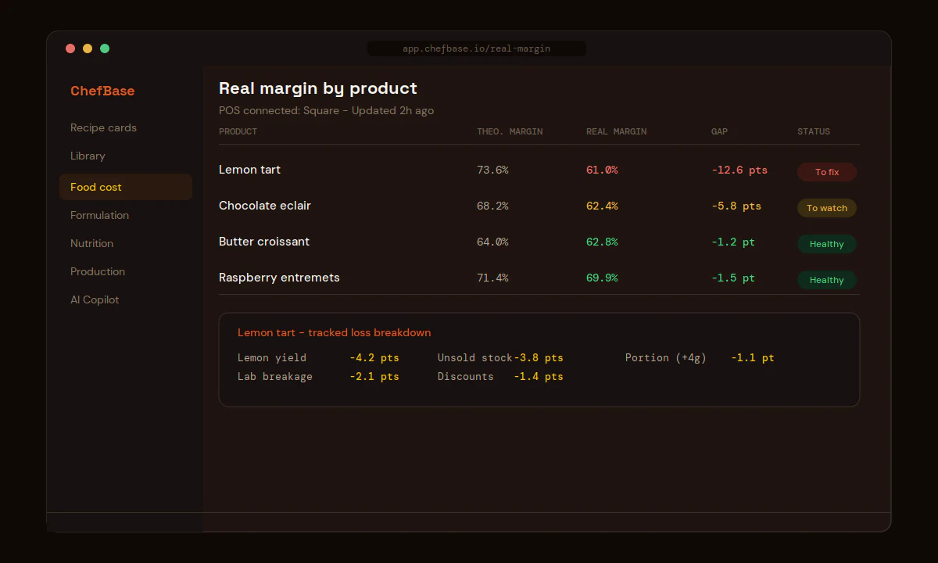Click the To fix status badge

point(827,172)
